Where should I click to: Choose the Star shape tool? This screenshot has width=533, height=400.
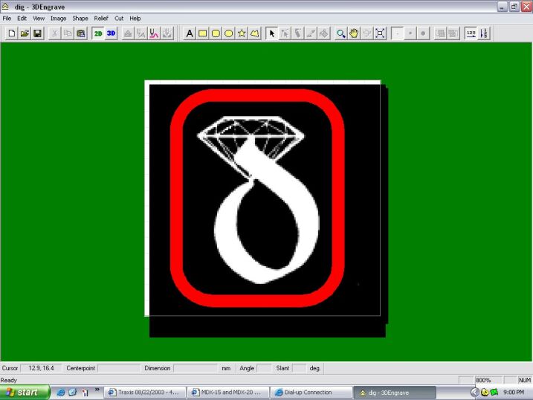point(242,33)
